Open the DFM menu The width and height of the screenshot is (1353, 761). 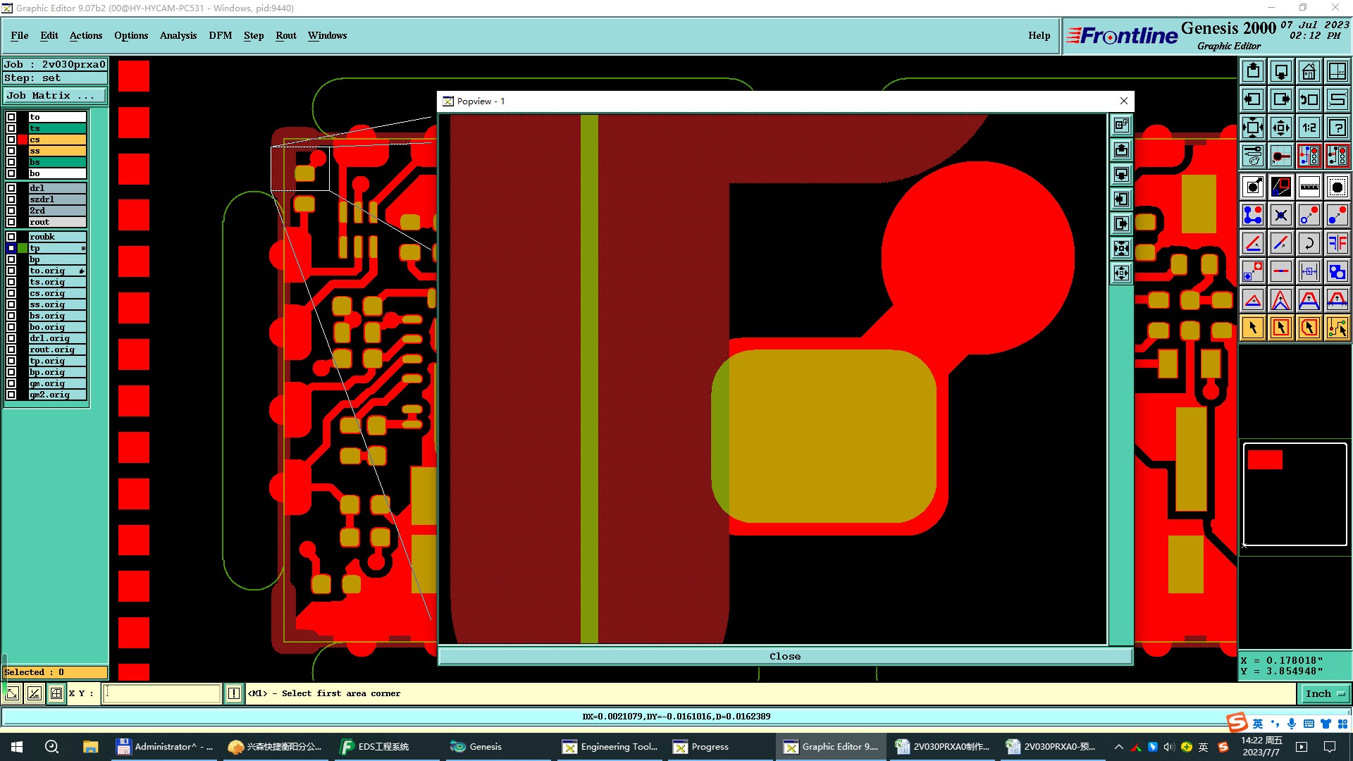click(220, 35)
